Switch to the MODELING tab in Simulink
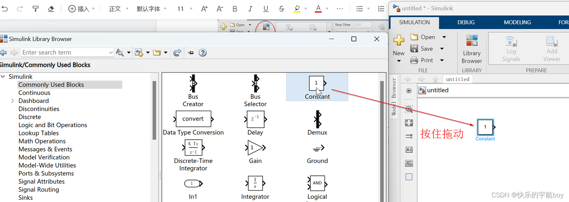 click(x=517, y=22)
